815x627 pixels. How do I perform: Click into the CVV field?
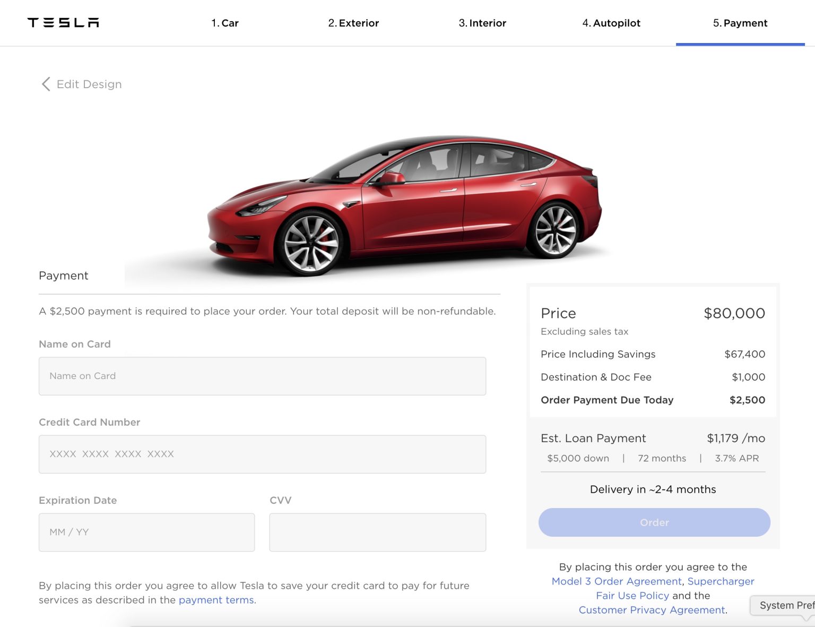[x=377, y=532]
